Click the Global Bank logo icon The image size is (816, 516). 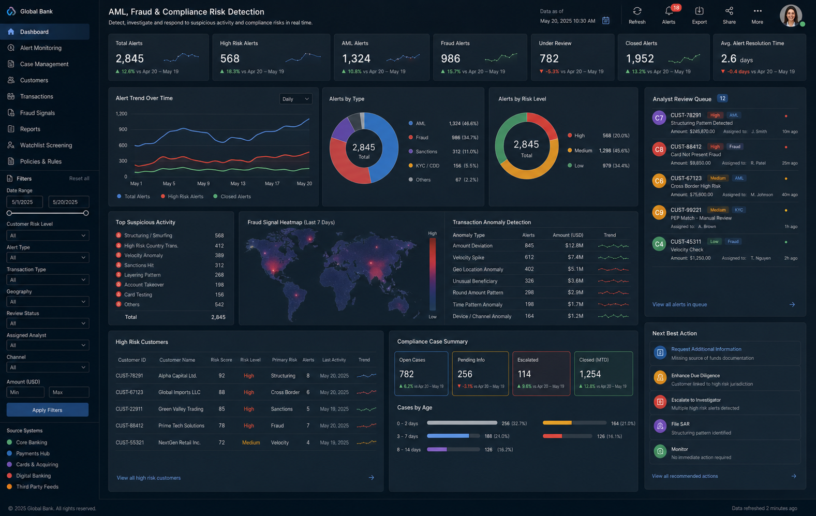(11, 11)
